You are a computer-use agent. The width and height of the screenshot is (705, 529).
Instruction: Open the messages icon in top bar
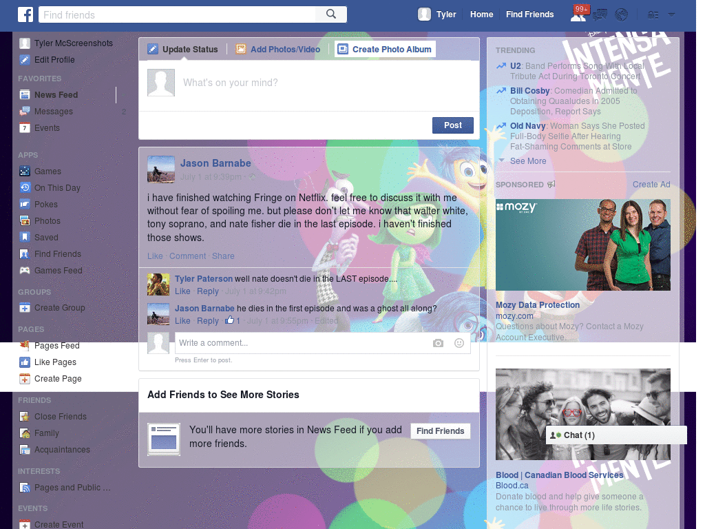[600, 15]
